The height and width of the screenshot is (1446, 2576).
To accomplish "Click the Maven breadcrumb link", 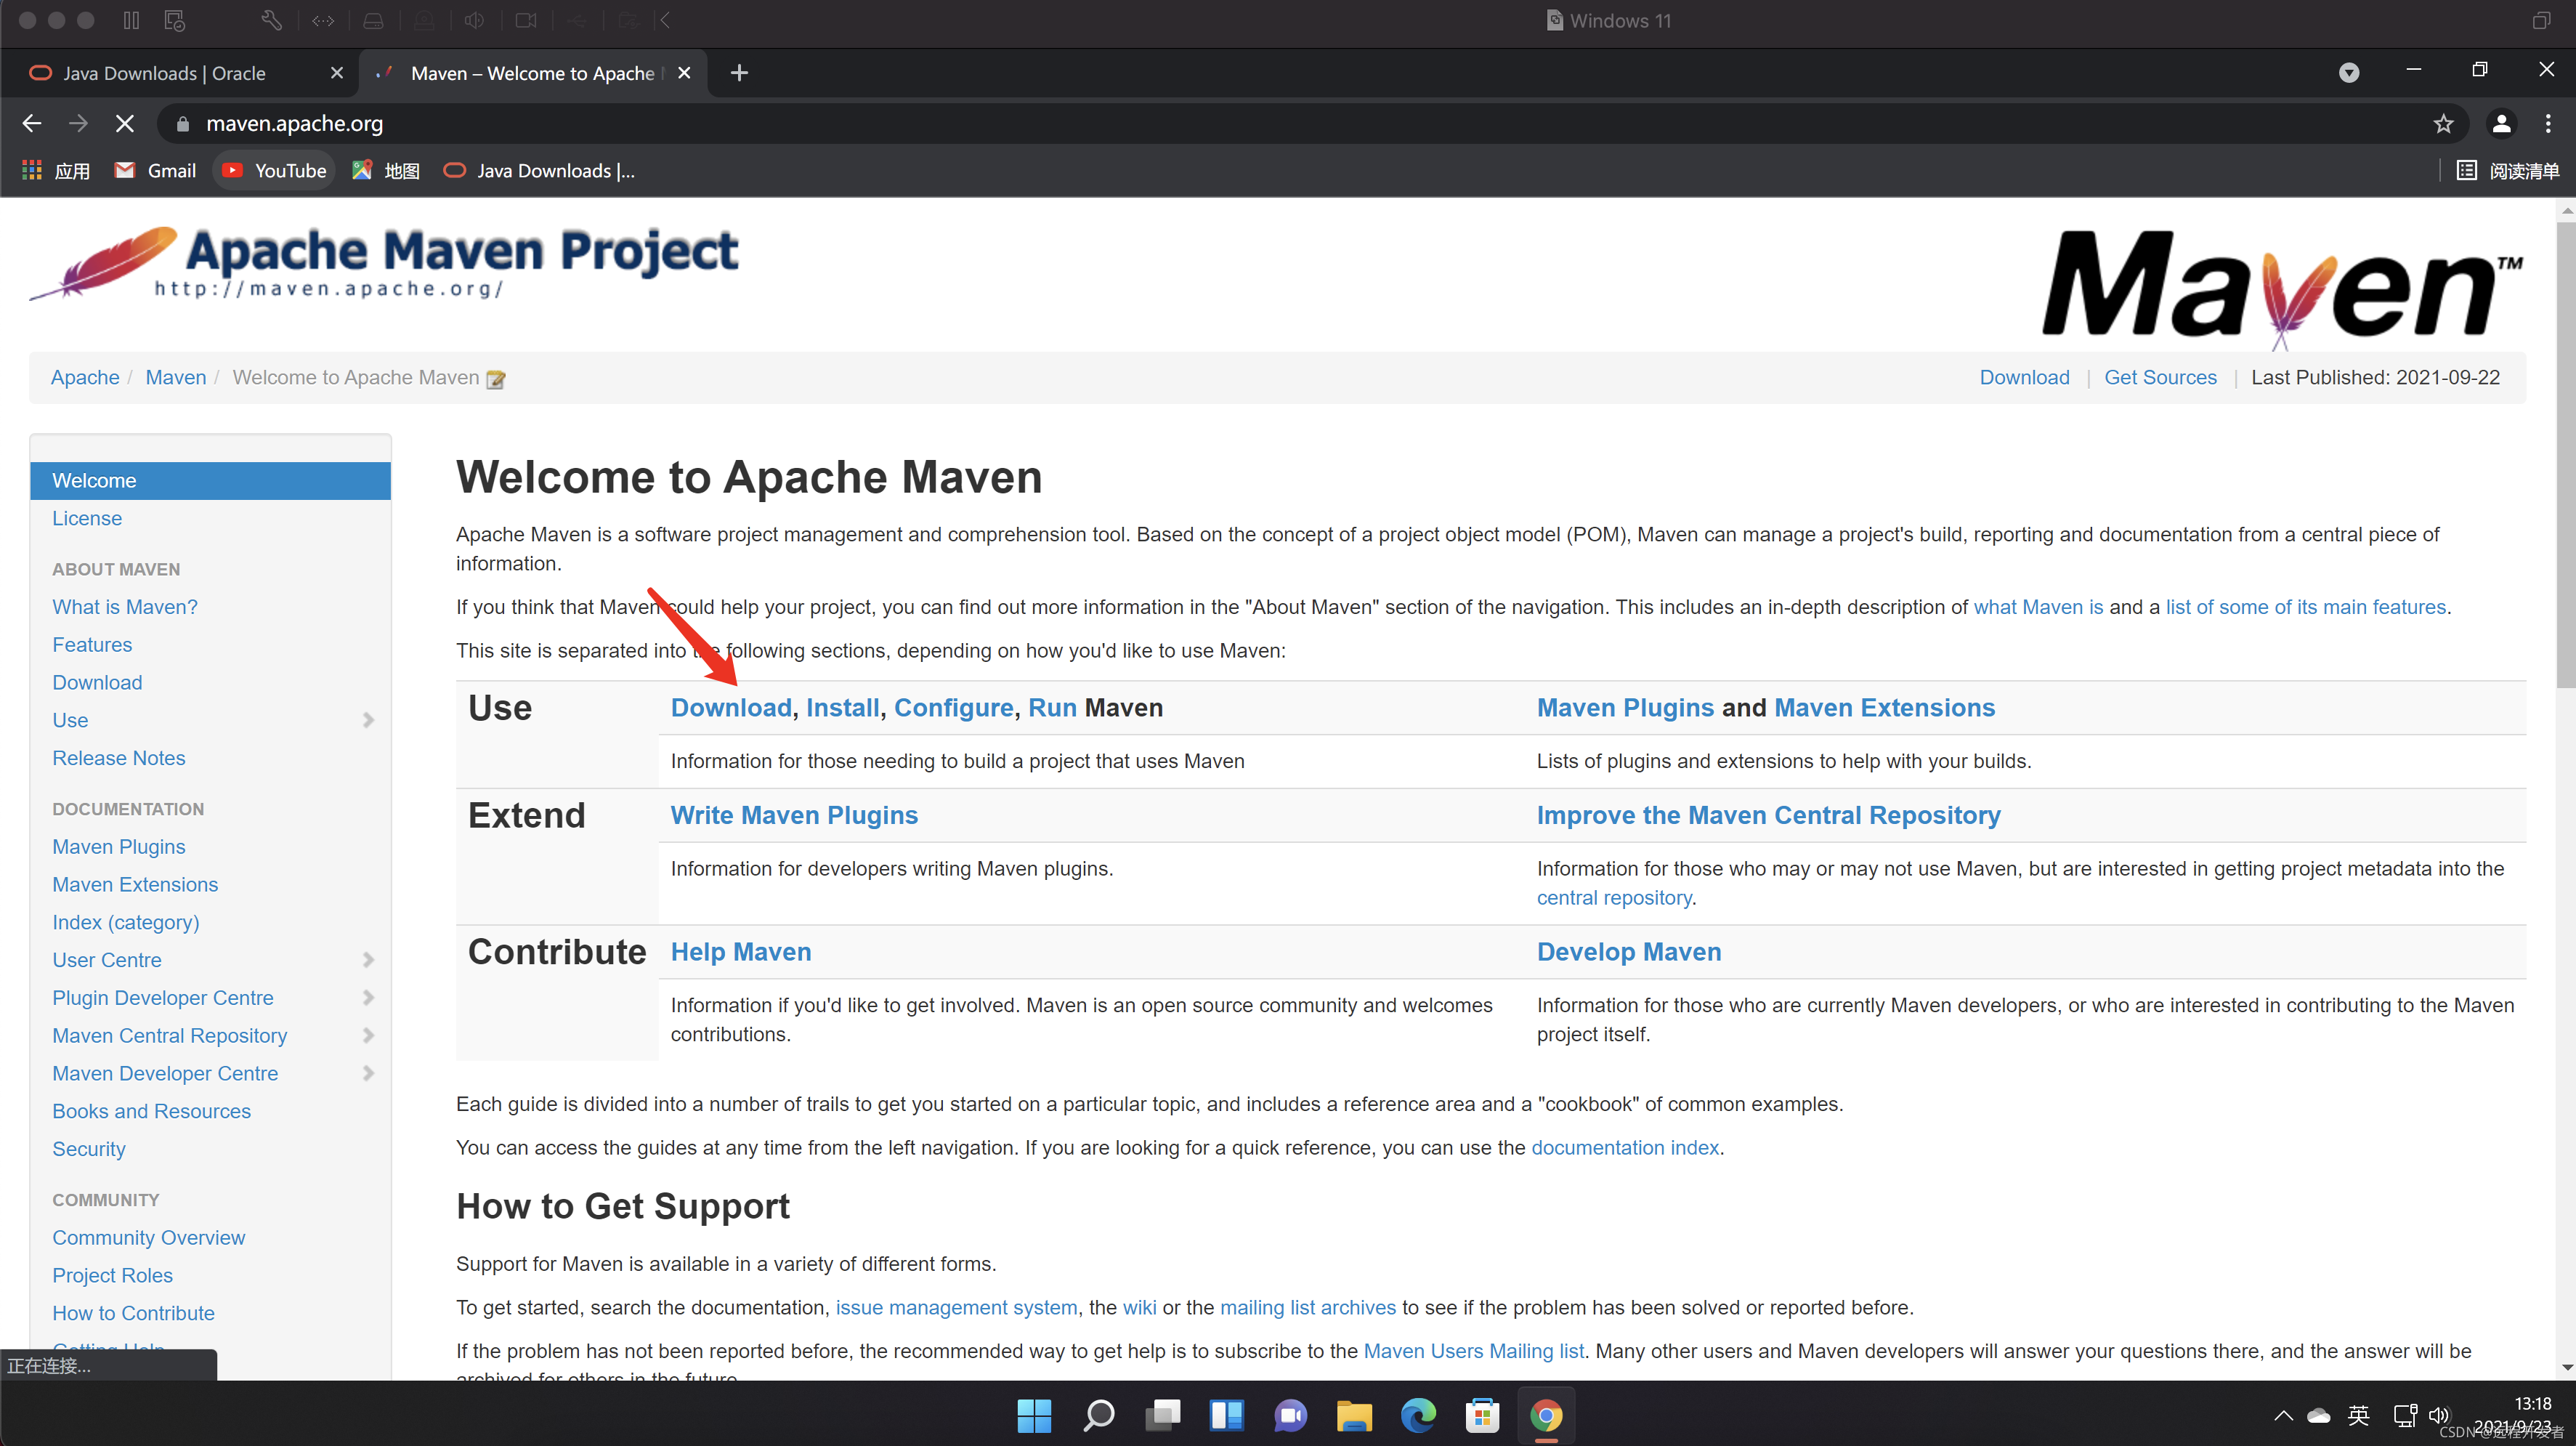I will [x=176, y=377].
